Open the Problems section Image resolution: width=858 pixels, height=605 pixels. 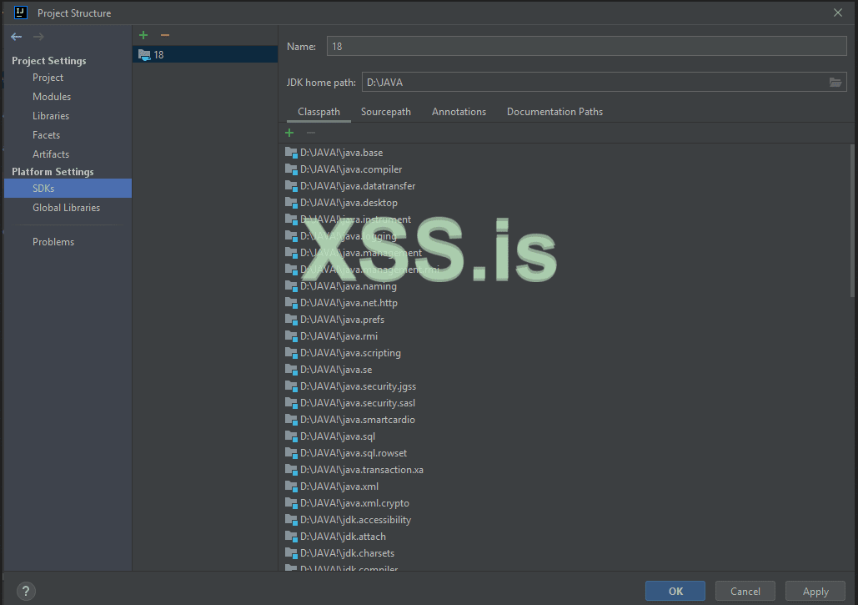point(53,242)
